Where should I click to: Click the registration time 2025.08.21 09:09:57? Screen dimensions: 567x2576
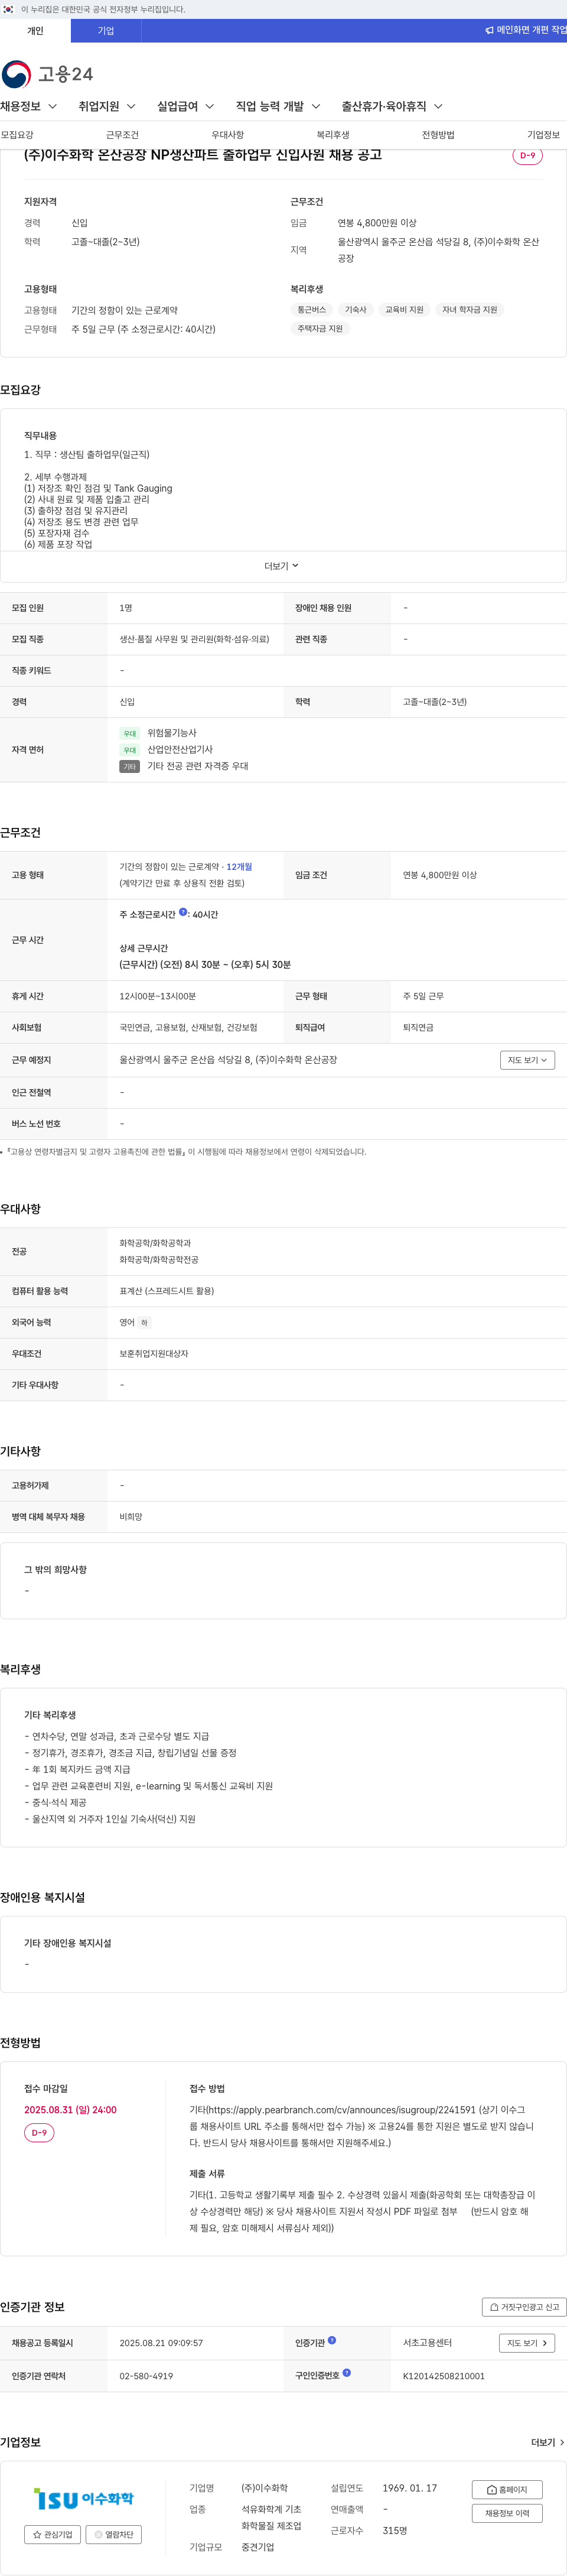[x=161, y=2343]
